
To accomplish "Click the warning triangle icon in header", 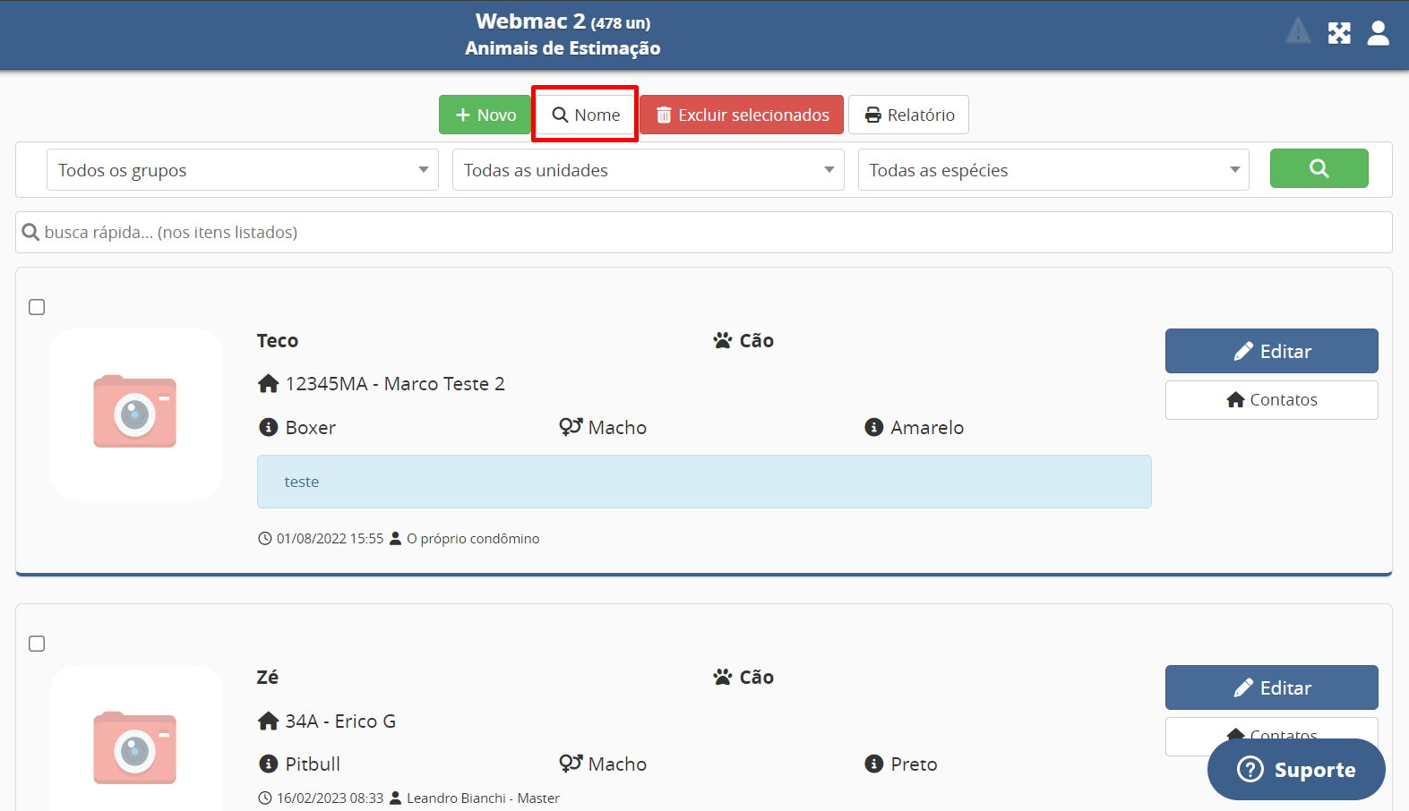I will coord(1298,32).
